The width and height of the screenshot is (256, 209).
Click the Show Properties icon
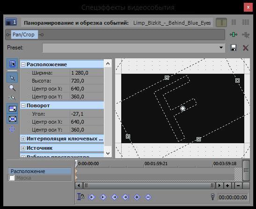12,64
